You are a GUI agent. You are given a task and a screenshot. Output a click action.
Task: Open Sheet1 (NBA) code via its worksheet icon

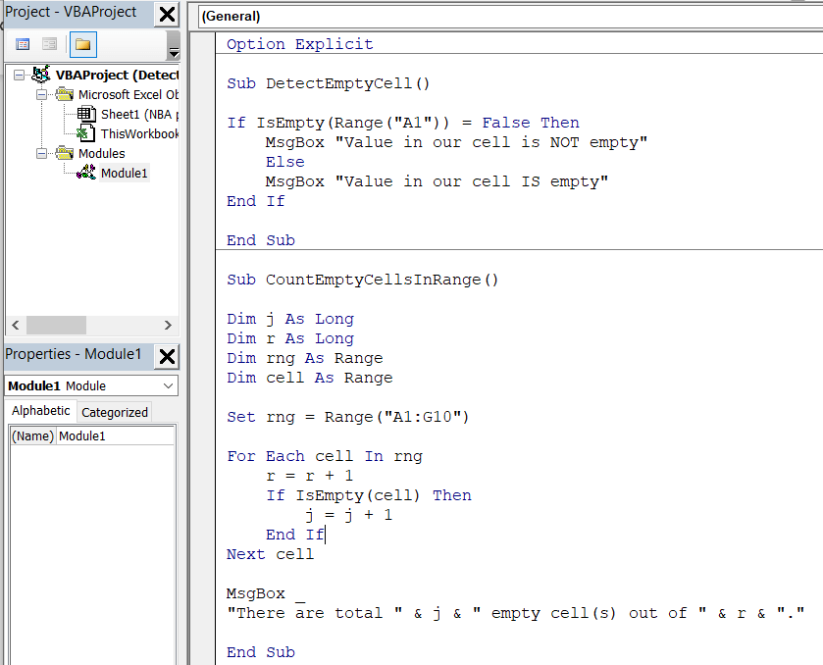[84, 113]
